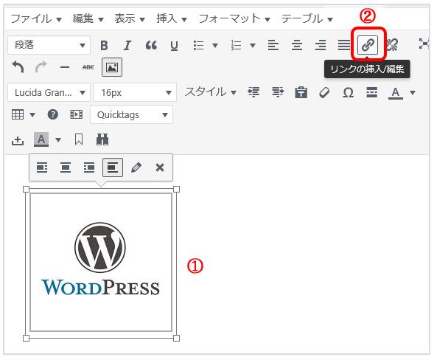Toggle underline formatting
This screenshot has width=434, height=360.
pyautogui.click(x=174, y=46)
